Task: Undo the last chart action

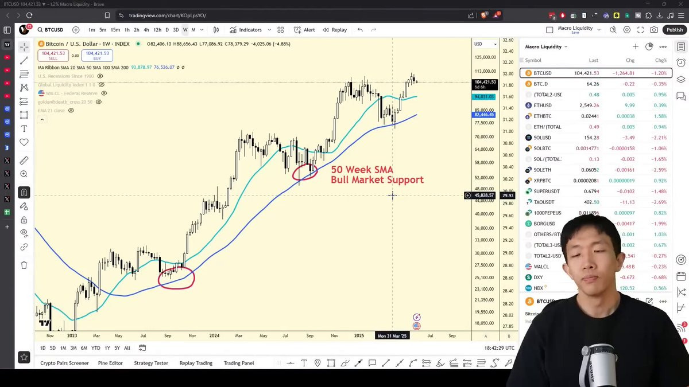Action: click(x=360, y=30)
